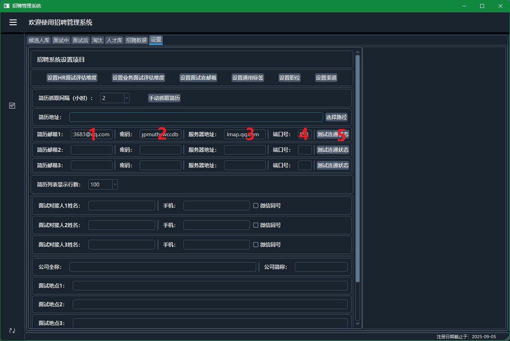The height and width of the screenshot is (341, 510).
Task: Focus the 公司全称 input field
Action: (162, 267)
